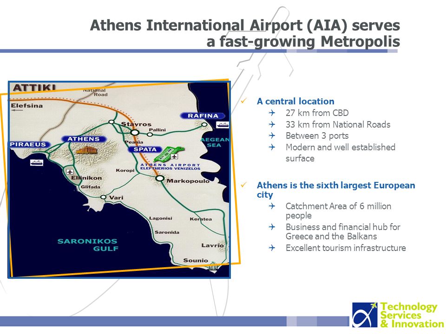Screen dimensions: 446x334
Task: Click the 'Technology Services & Innovation' text
Action: click(x=412, y=315)
